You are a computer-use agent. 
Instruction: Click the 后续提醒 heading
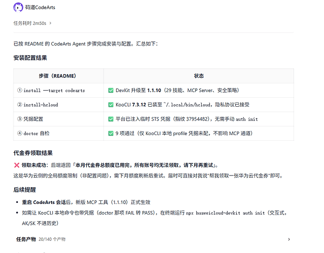(24, 190)
